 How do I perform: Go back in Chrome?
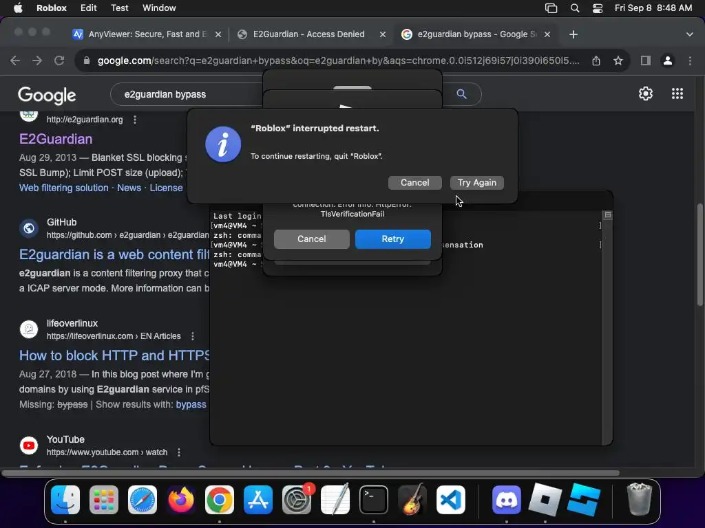pyautogui.click(x=15, y=60)
